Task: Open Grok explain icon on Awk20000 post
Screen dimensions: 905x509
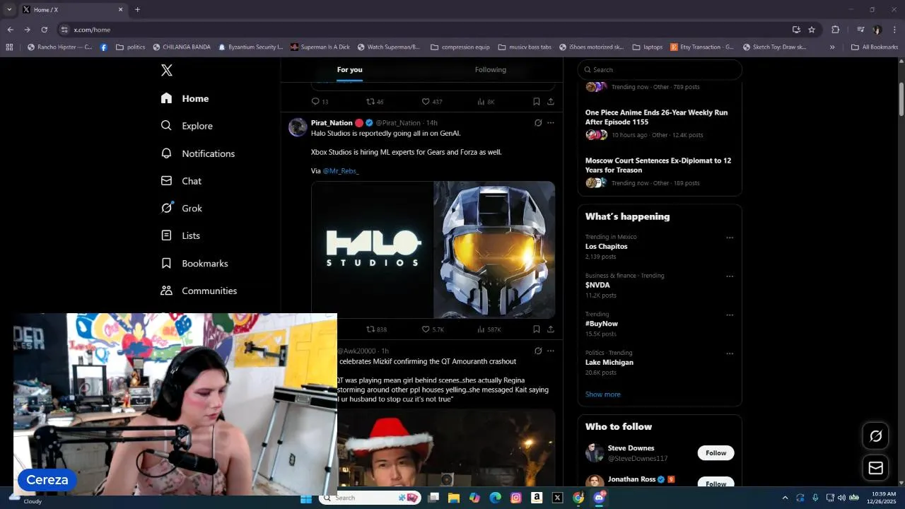Action: click(x=538, y=351)
